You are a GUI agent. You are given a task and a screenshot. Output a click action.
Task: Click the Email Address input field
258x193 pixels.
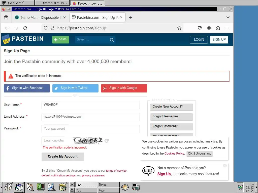(91, 117)
